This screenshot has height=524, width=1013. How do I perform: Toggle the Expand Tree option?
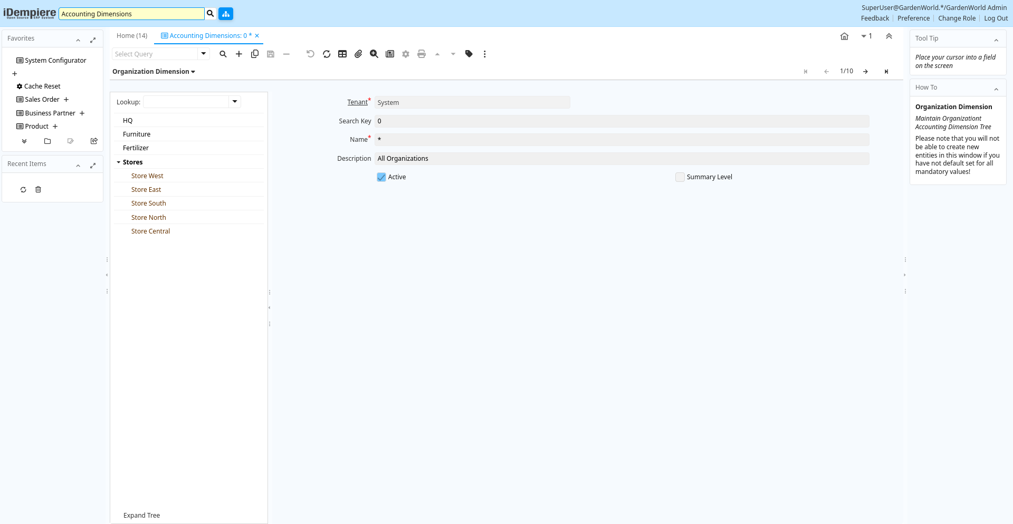coord(141,515)
